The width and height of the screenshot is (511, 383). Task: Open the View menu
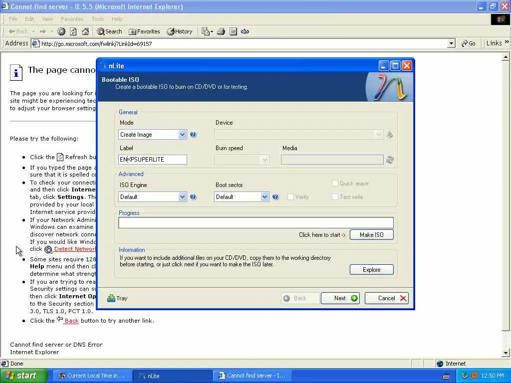[x=47, y=19]
